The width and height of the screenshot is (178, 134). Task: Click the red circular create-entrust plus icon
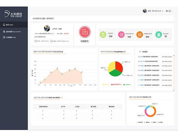[x=85, y=32]
